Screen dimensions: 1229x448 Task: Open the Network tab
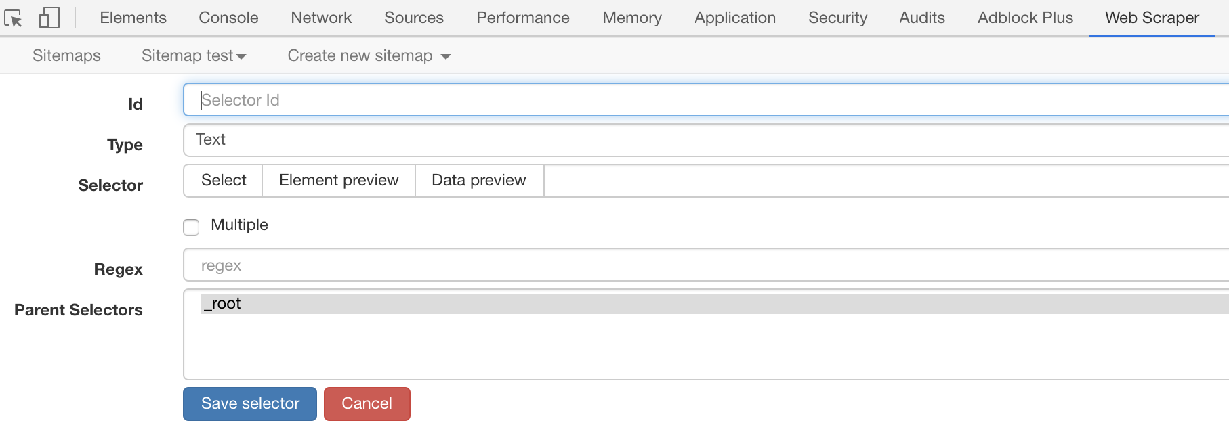pos(321,18)
